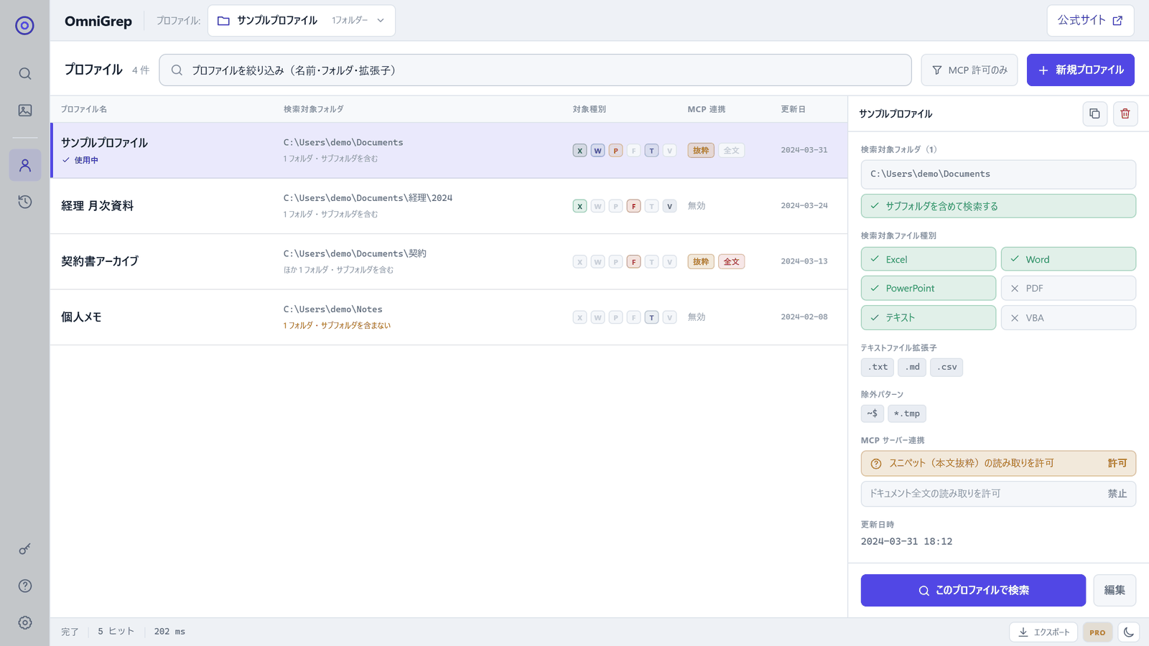
Task: Toggle Word file type
Action: (x=1069, y=259)
